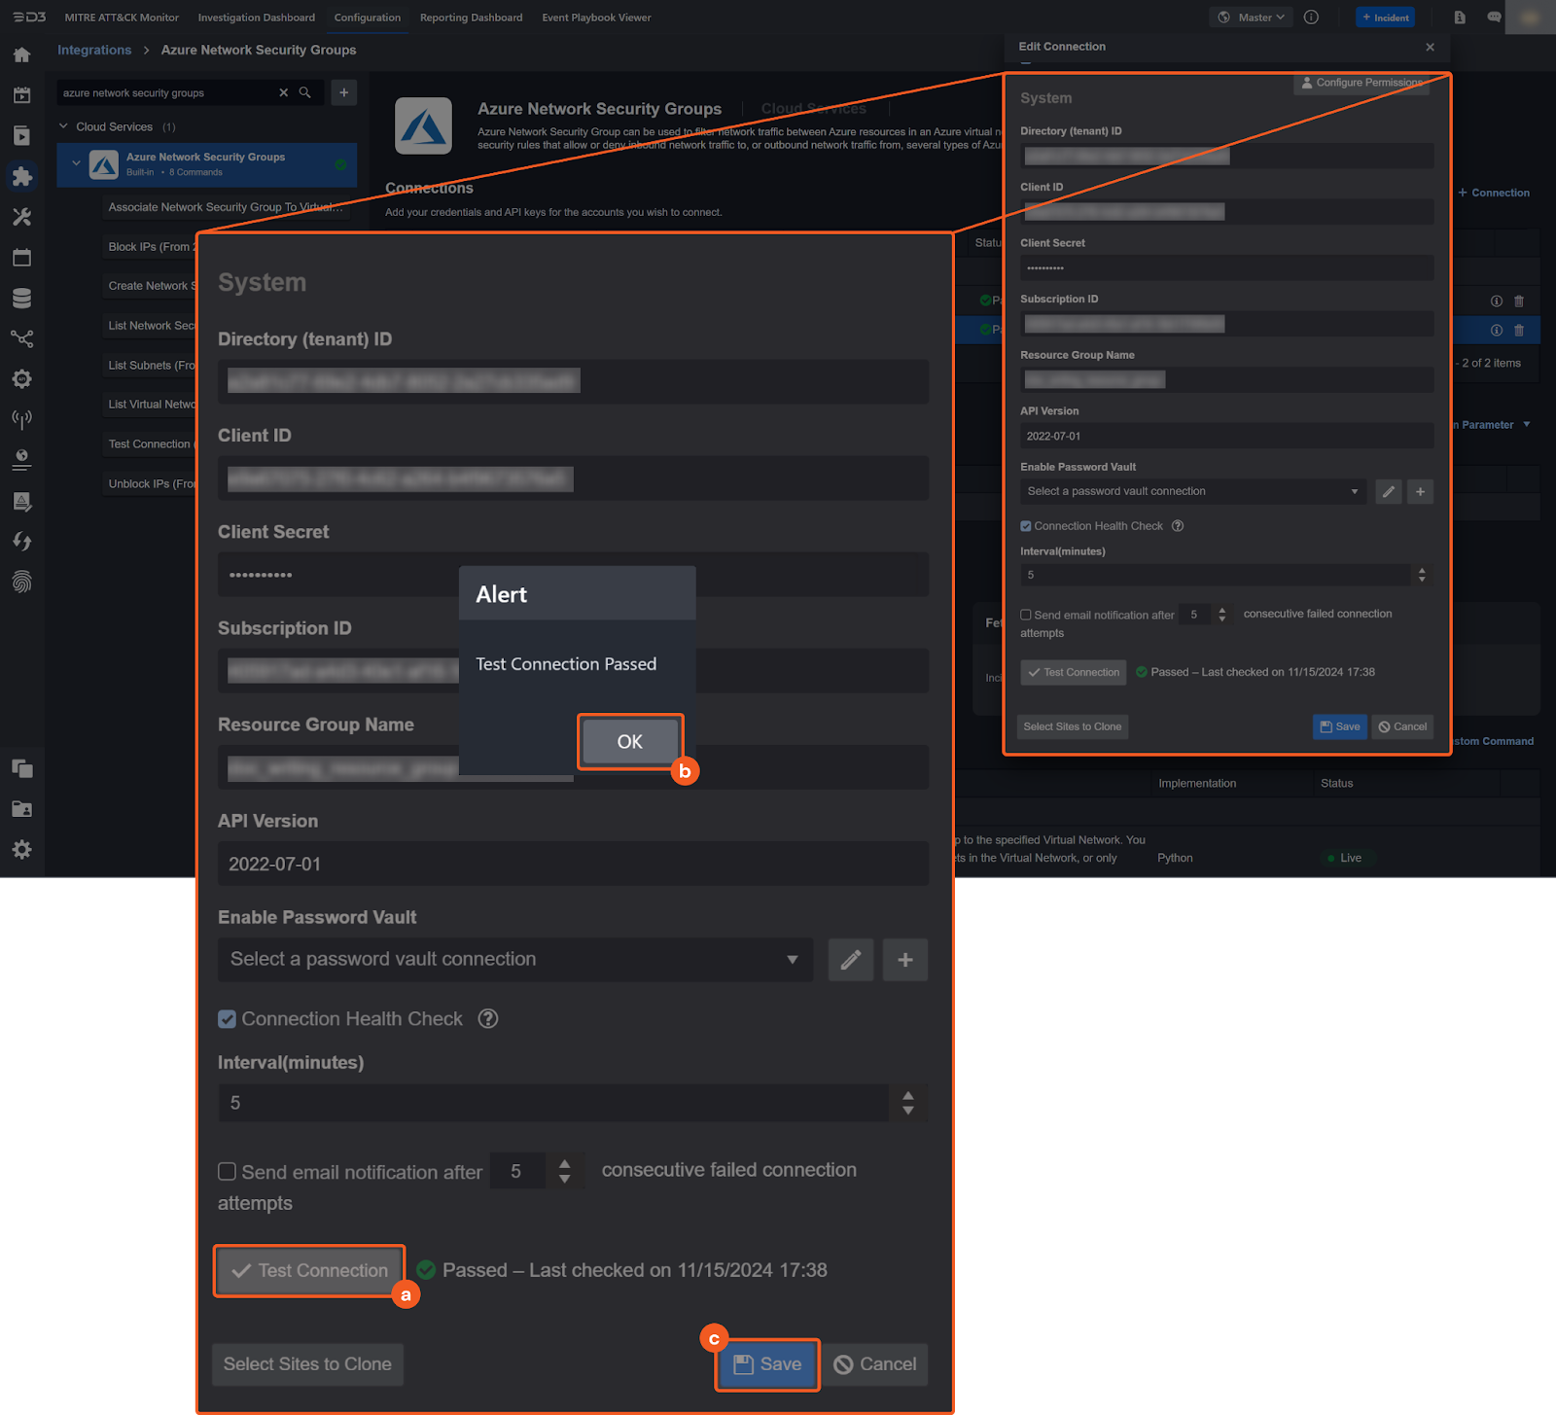Click the large Test Connection button
The image size is (1556, 1415).
[310, 1270]
